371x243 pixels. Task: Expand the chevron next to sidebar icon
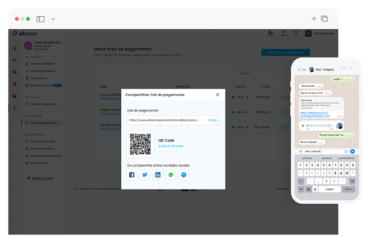coord(53,19)
